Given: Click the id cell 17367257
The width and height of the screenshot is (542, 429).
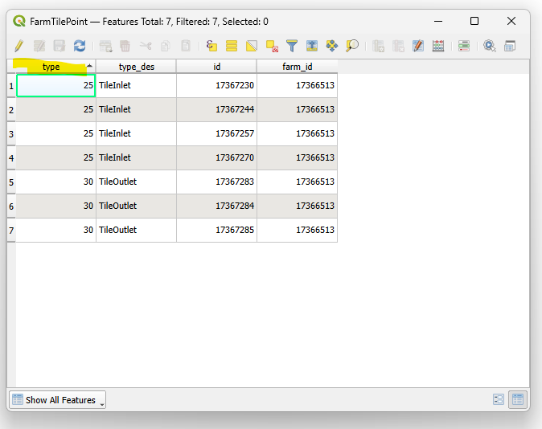Looking at the screenshot, I should click(x=217, y=133).
